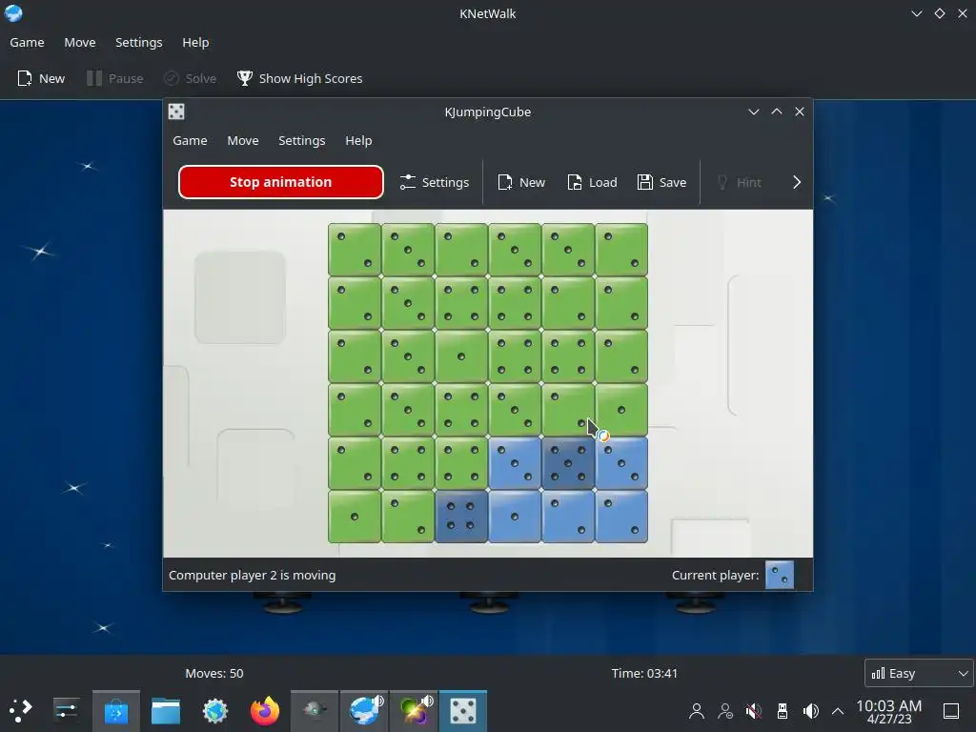This screenshot has width=976, height=732.
Task: Click the KNetWalk window icon in title bar
Action: 13,13
